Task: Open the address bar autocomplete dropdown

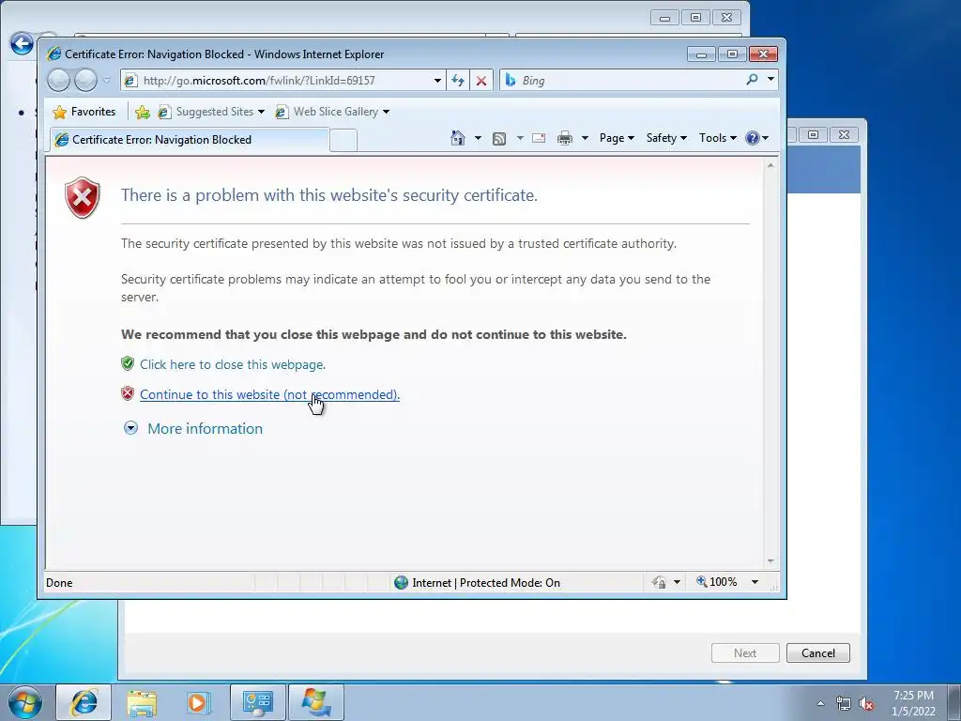Action: 437,81
